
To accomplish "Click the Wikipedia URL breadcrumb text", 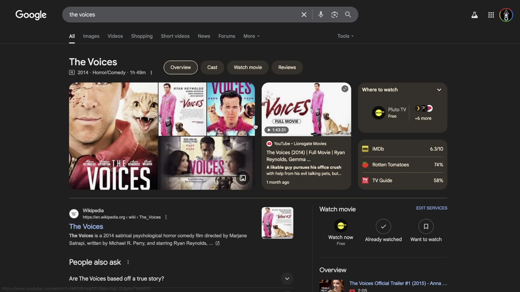I will pos(122,217).
